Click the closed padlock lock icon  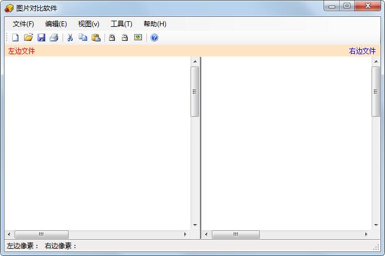(x=112, y=37)
